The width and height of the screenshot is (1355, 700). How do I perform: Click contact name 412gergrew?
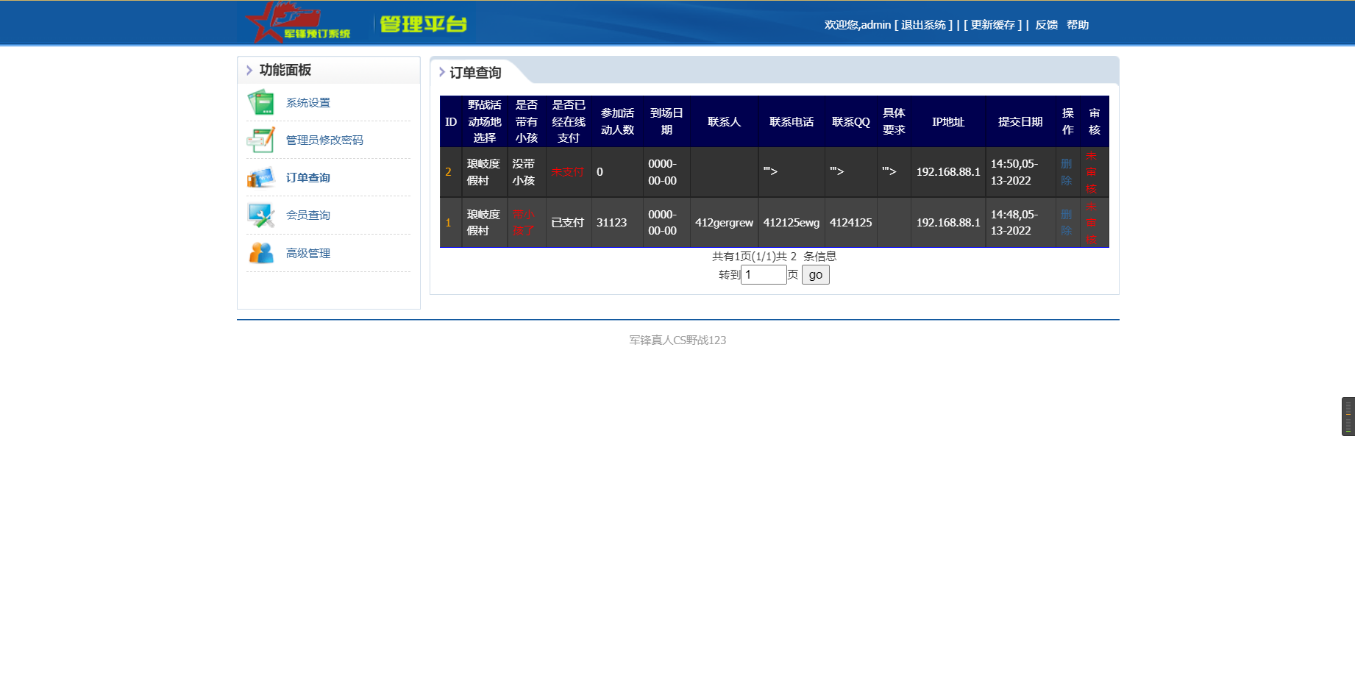724,223
